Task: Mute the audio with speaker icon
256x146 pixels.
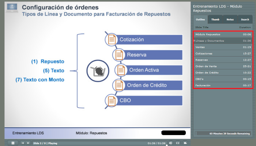Action: point(170,143)
